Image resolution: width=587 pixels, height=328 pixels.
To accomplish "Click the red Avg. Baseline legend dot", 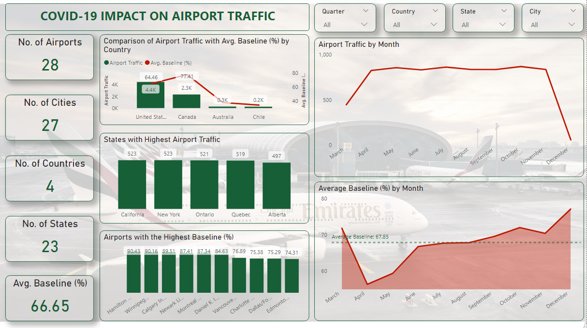I will point(147,63).
